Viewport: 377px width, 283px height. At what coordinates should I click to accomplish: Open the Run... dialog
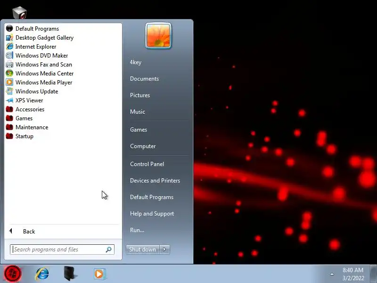137,230
